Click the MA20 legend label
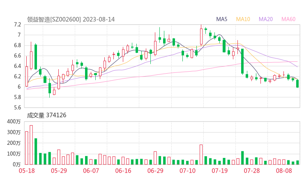Screen dimensions: 304x180 (x=266, y=19)
